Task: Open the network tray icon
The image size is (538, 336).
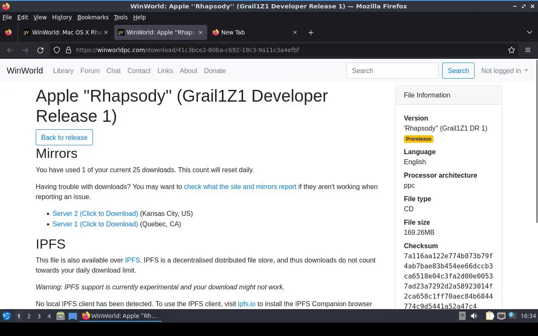Action: [x=501, y=316]
